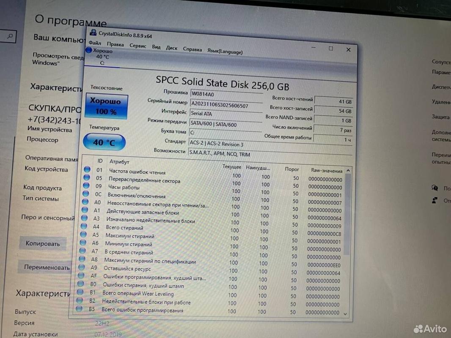Open the Сервис menu
Image resolution: width=451 pixels, height=338 pixels.
click(138, 46)
